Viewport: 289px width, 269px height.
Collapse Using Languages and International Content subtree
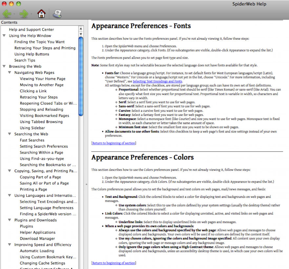[x=10, y=195]
